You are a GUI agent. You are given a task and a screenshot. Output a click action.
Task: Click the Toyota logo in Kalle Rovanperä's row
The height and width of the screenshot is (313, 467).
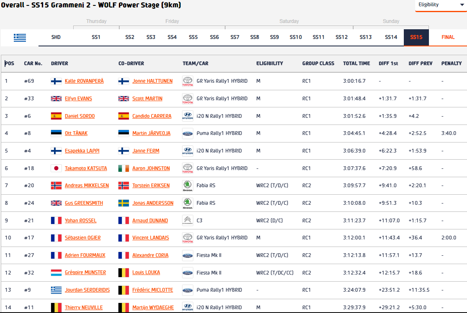(187, 81)
